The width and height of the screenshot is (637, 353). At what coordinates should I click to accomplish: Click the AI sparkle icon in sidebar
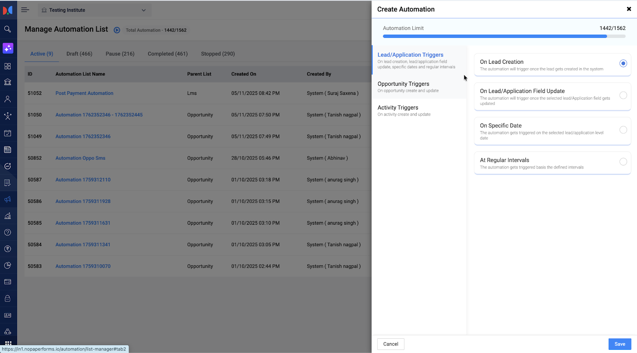8,48
